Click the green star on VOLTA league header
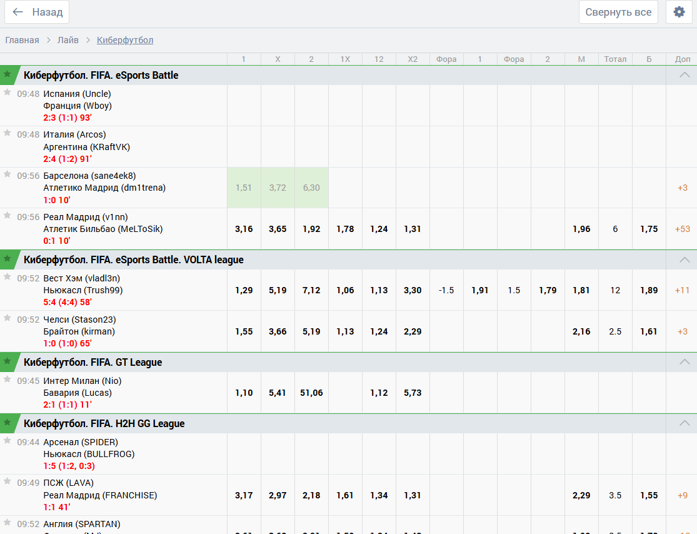 [8, 259]
